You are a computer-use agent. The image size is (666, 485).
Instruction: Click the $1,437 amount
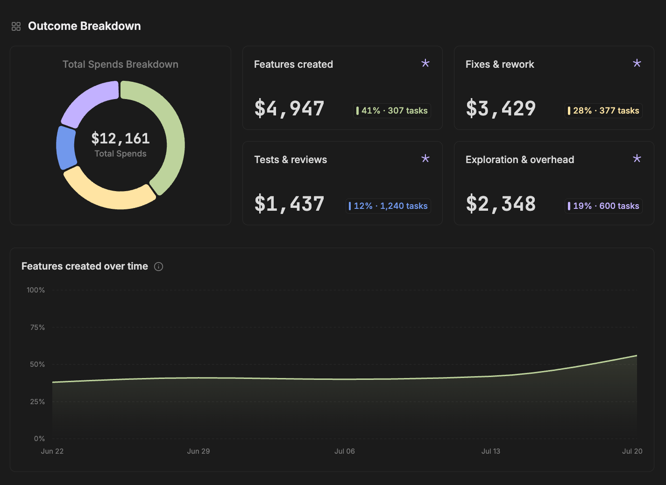click(289, 204)
